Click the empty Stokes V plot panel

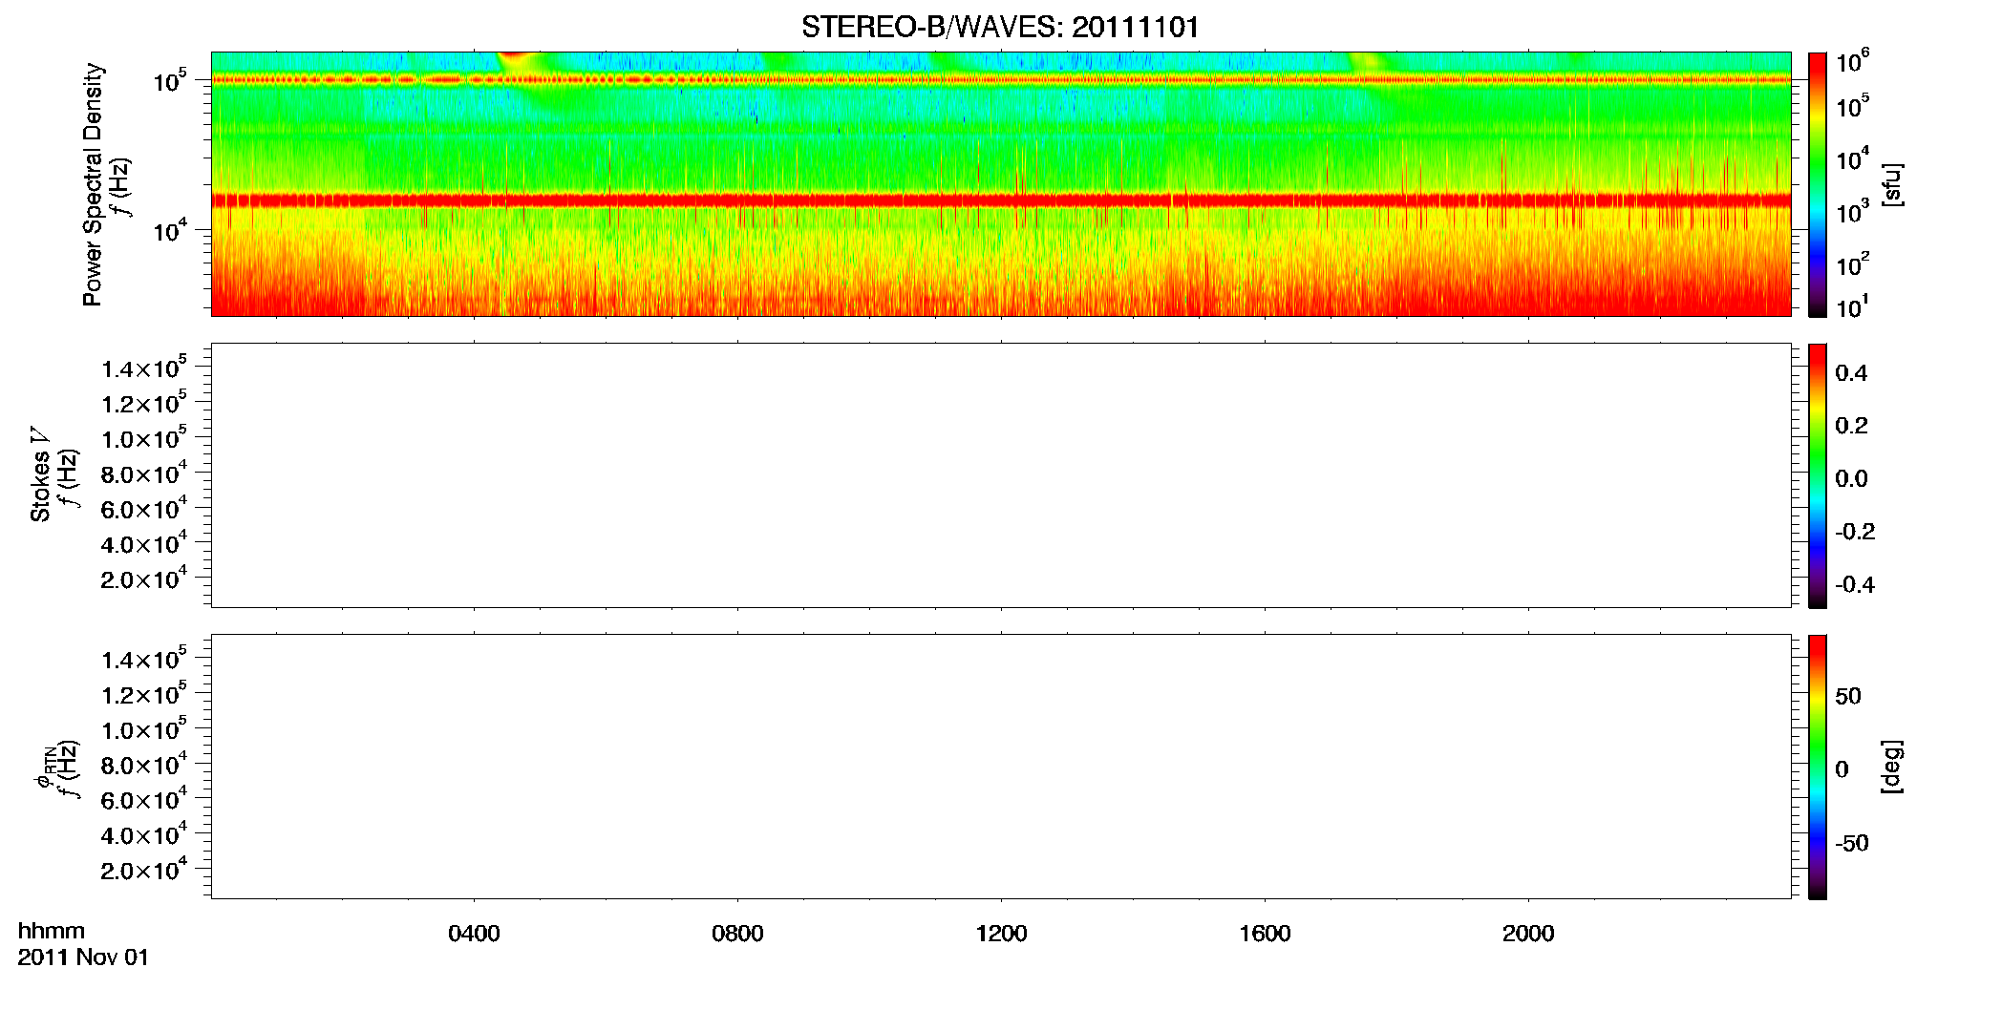coord(1000,475)
